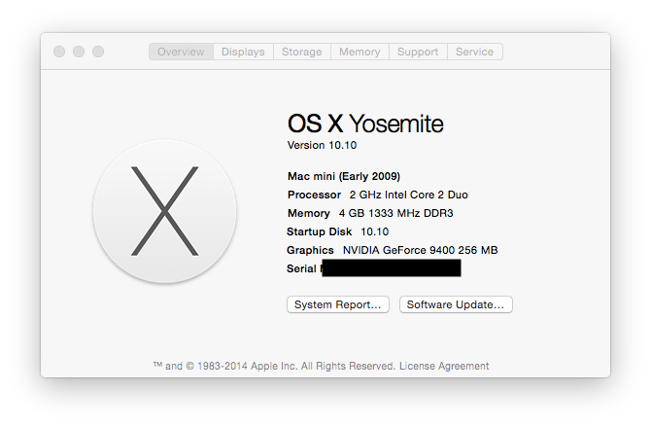
Task: Open the Storage tab
Action: pos(302,52)
